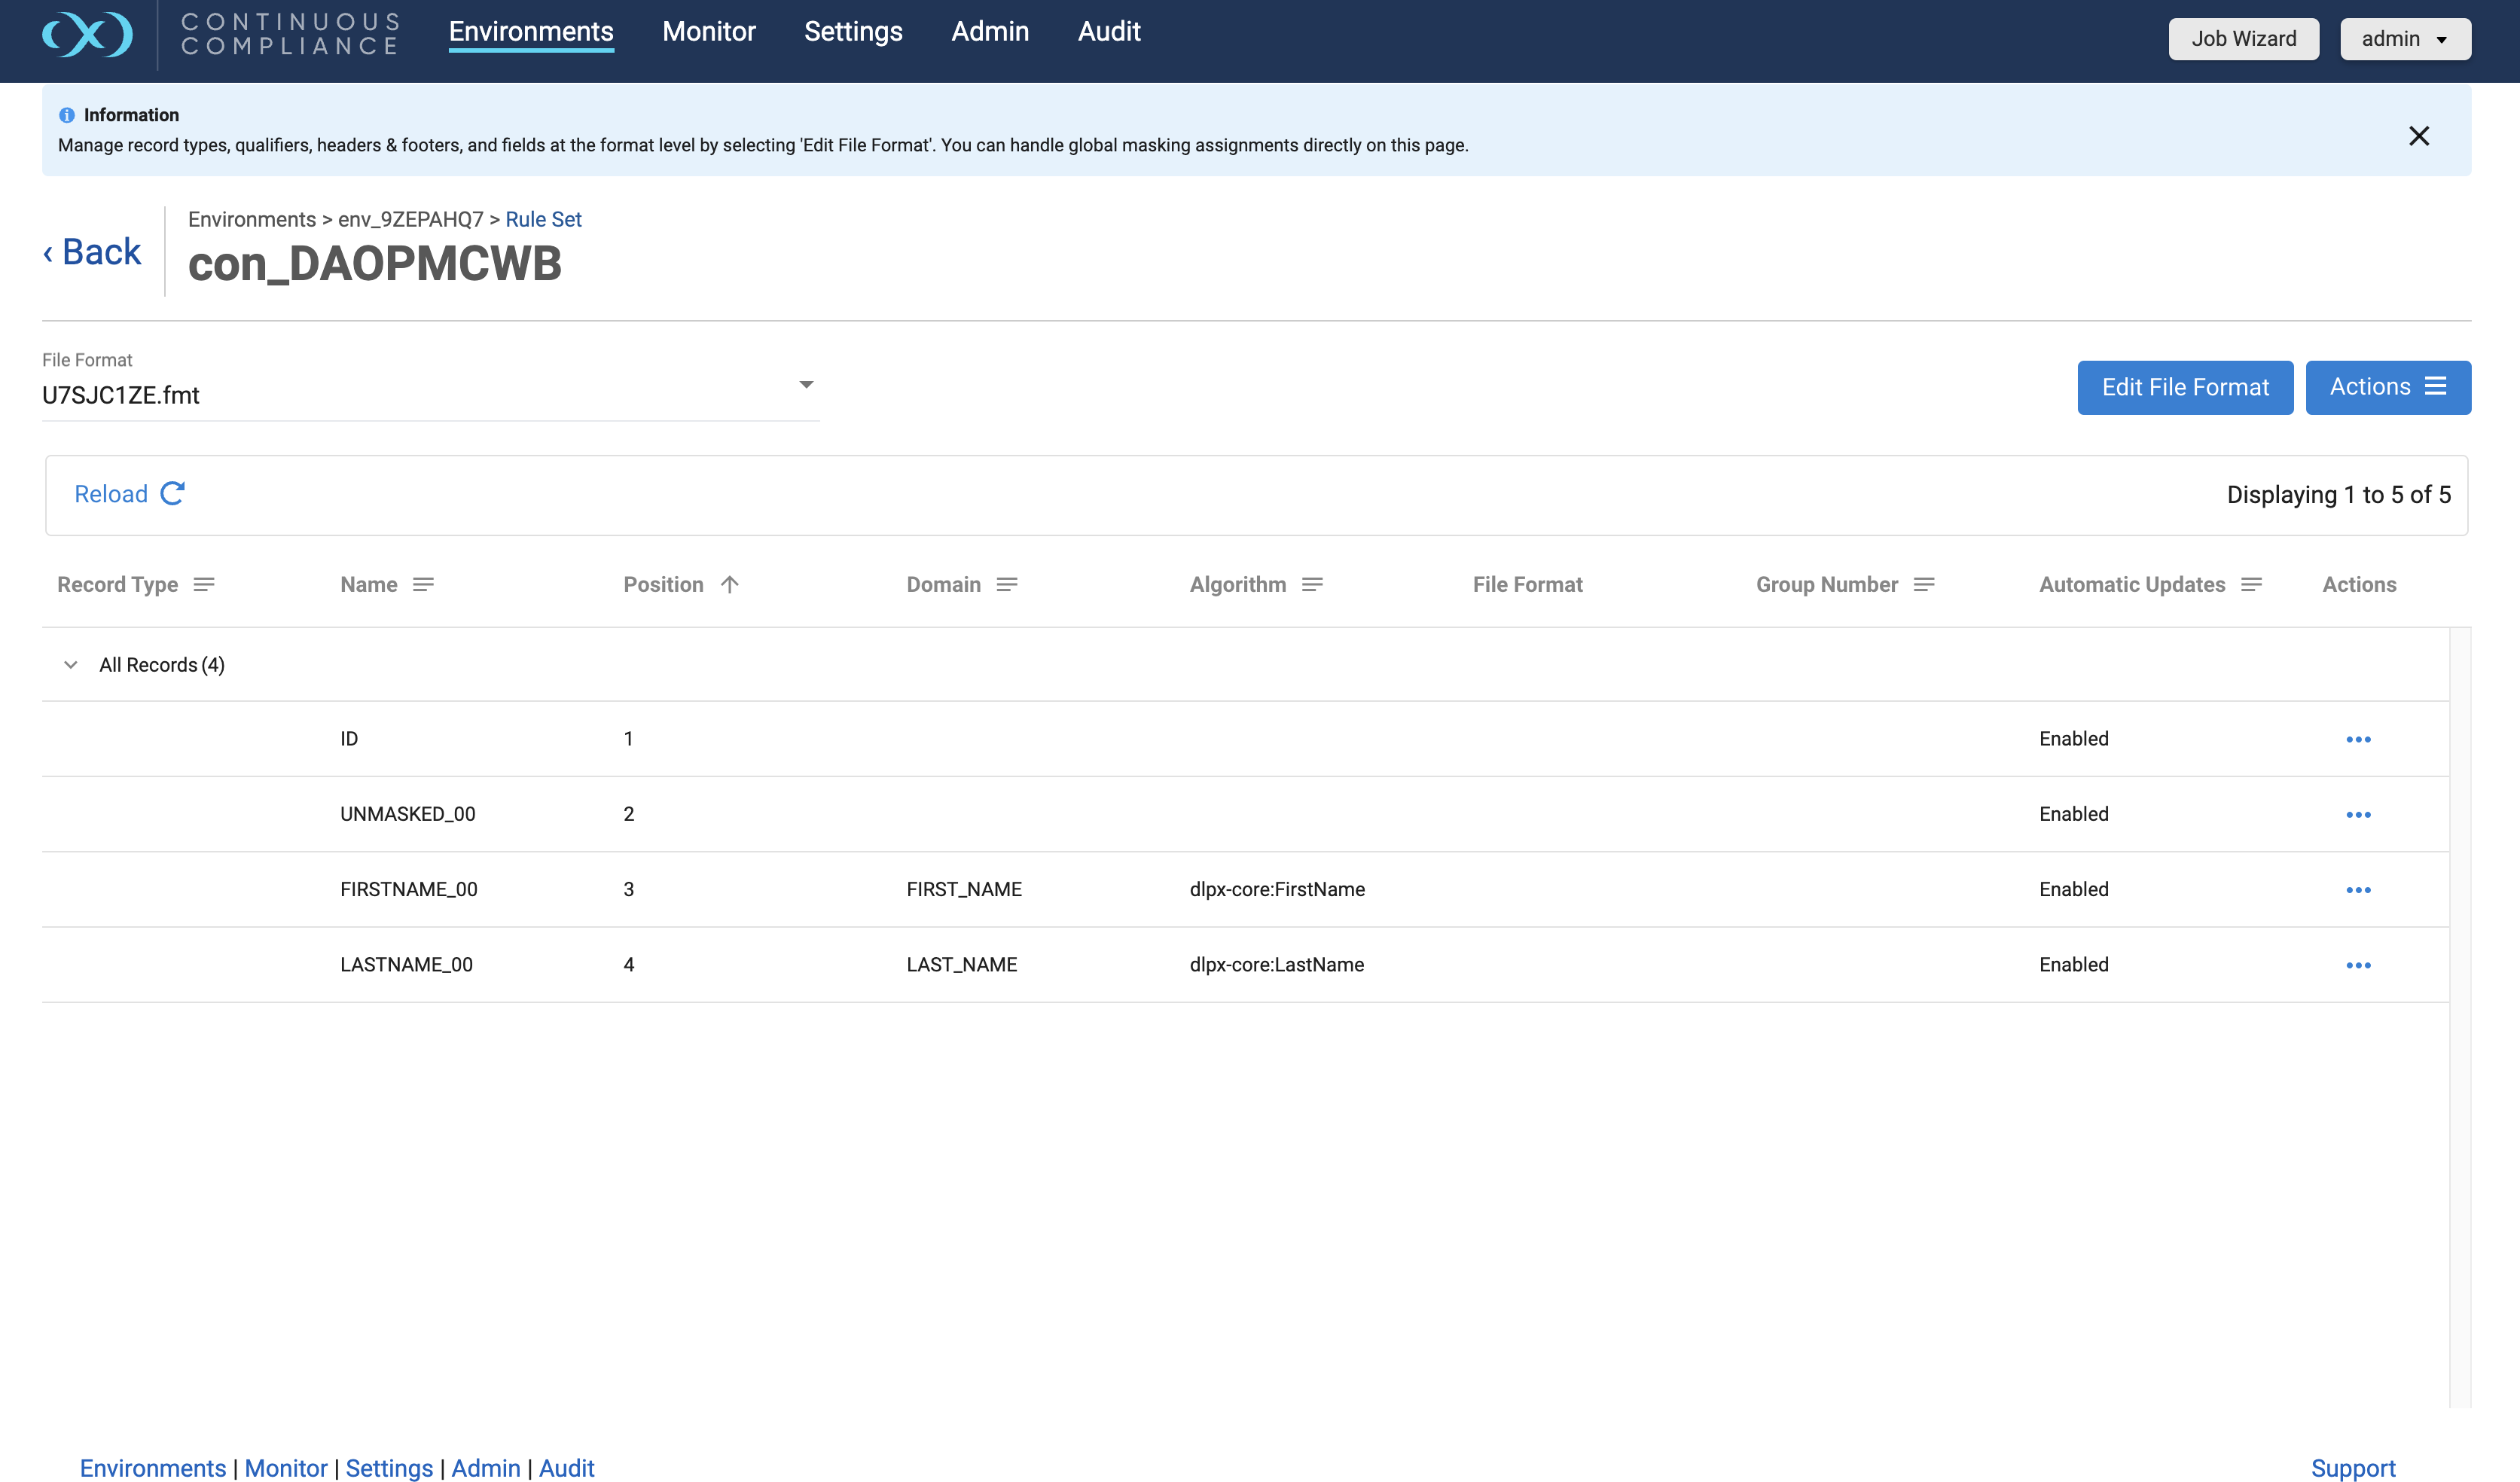Open actions menu for ID row

[x=2358, y=740]
